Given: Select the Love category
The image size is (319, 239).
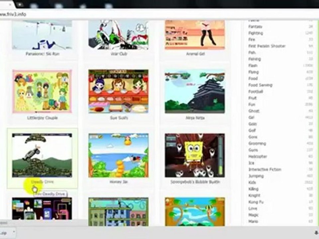Looking at the screenshot, I should pyautogui.click(x=253, y=208).
